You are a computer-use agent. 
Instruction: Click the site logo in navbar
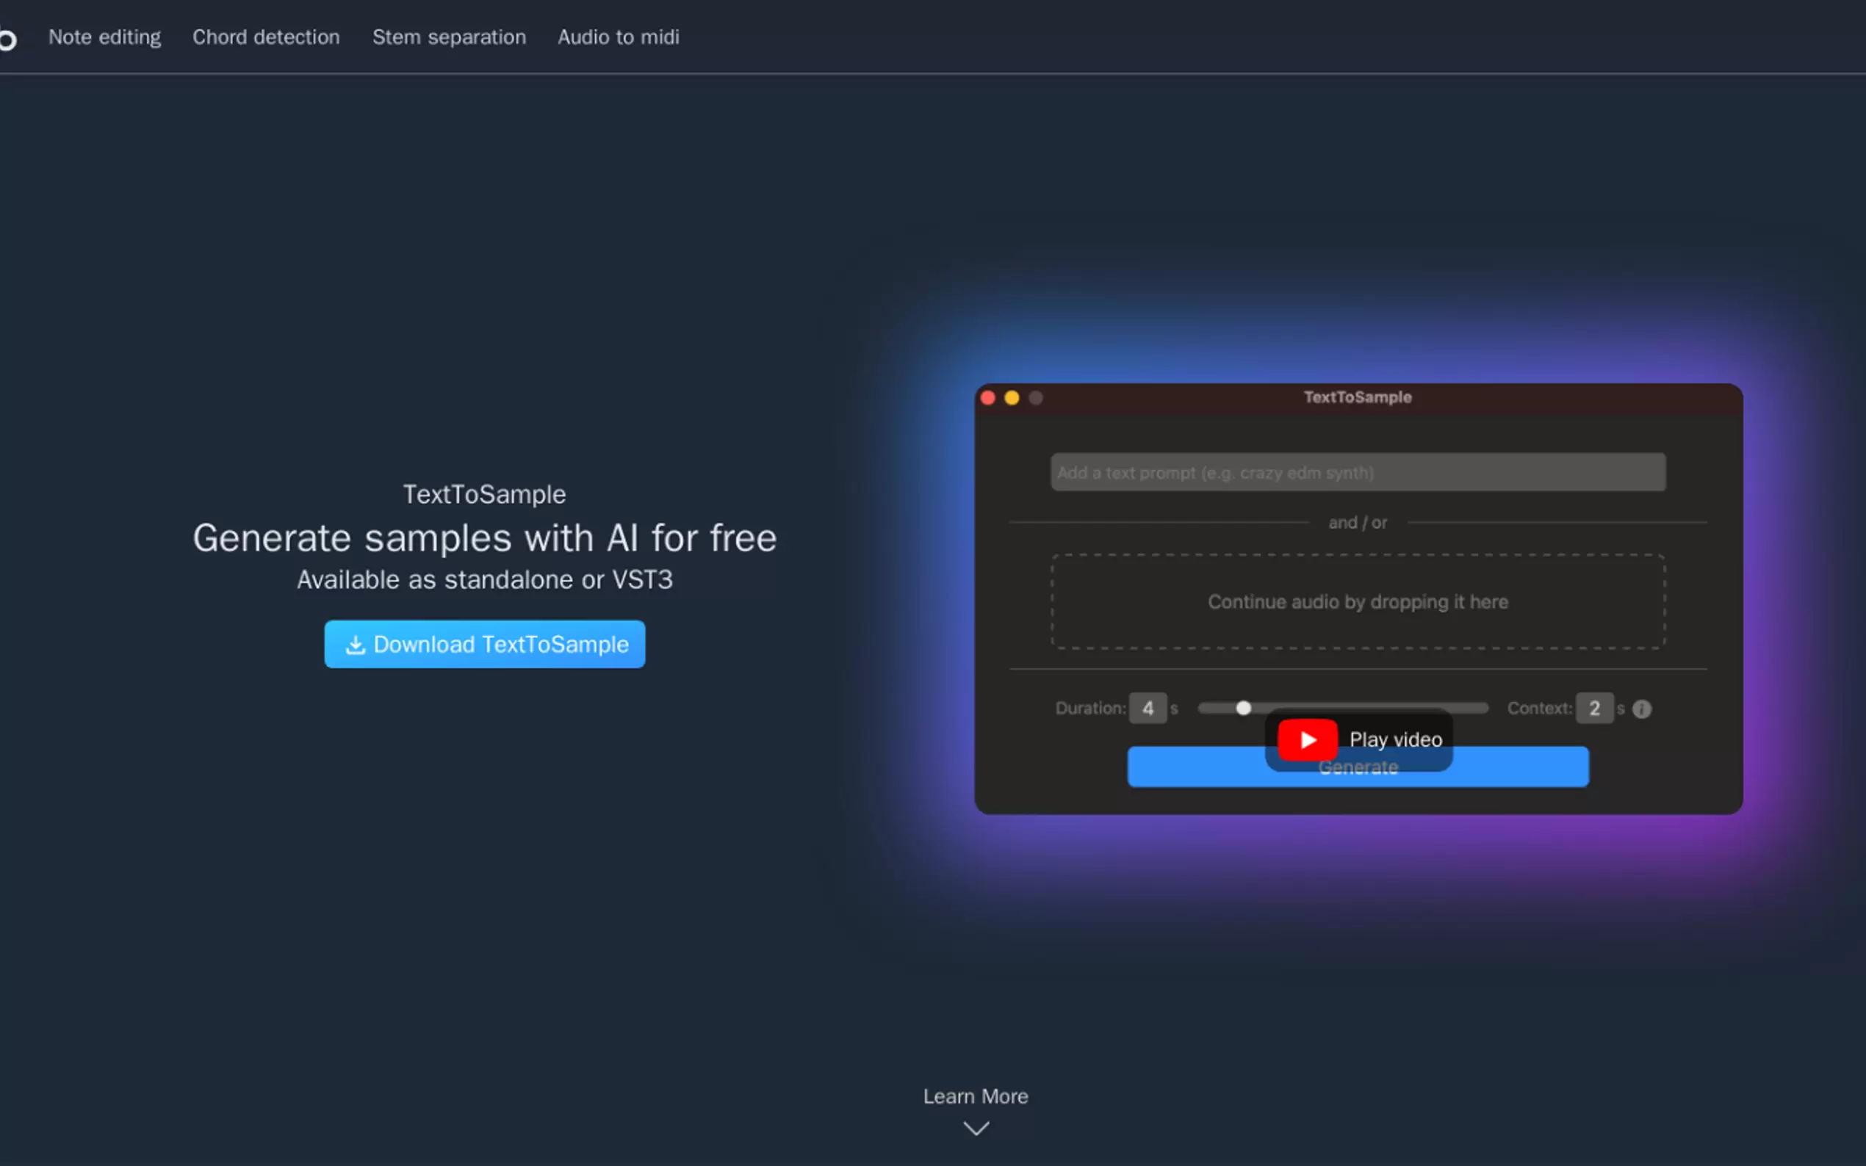pos(6,39)
